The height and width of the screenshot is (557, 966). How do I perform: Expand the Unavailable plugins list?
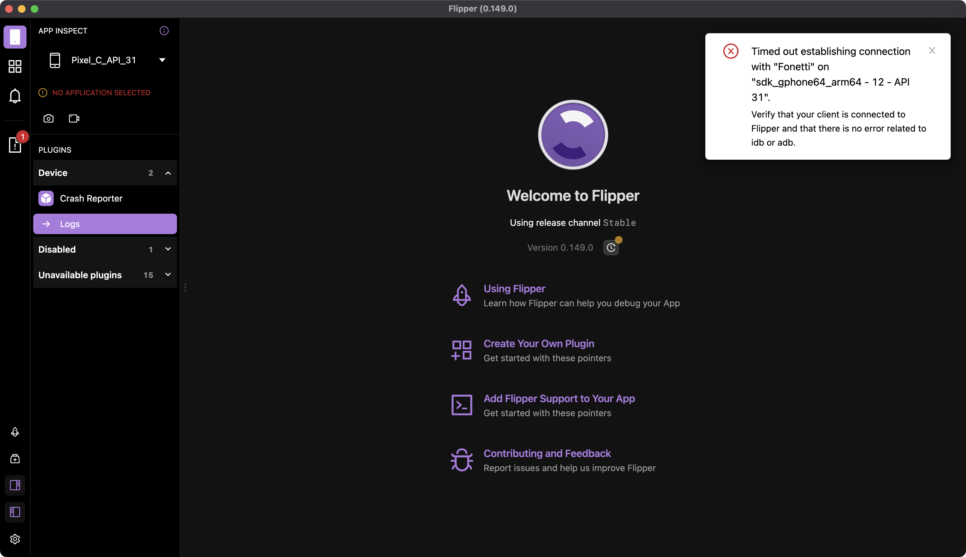[168, 275]
